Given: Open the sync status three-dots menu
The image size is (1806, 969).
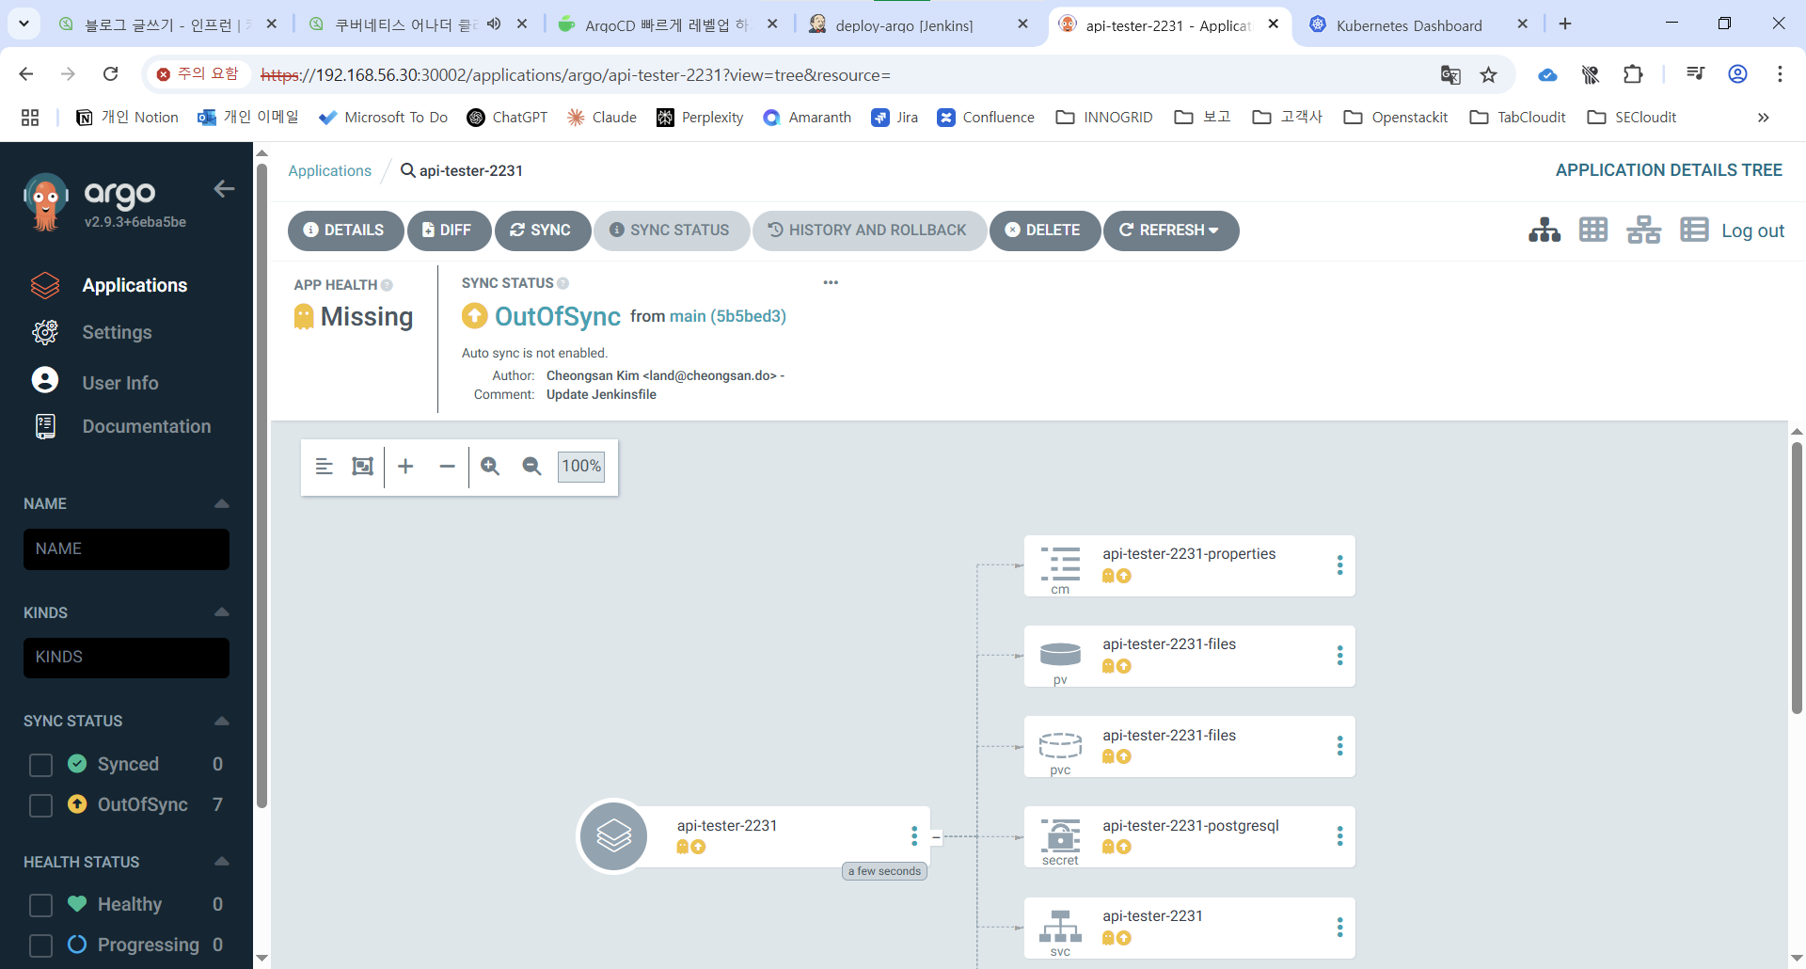Looking at the screenshot, I should 831,282.
